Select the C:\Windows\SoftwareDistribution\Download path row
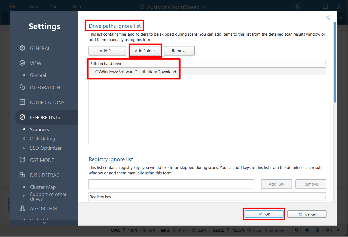The image size is (348, 237). (207, 72)
